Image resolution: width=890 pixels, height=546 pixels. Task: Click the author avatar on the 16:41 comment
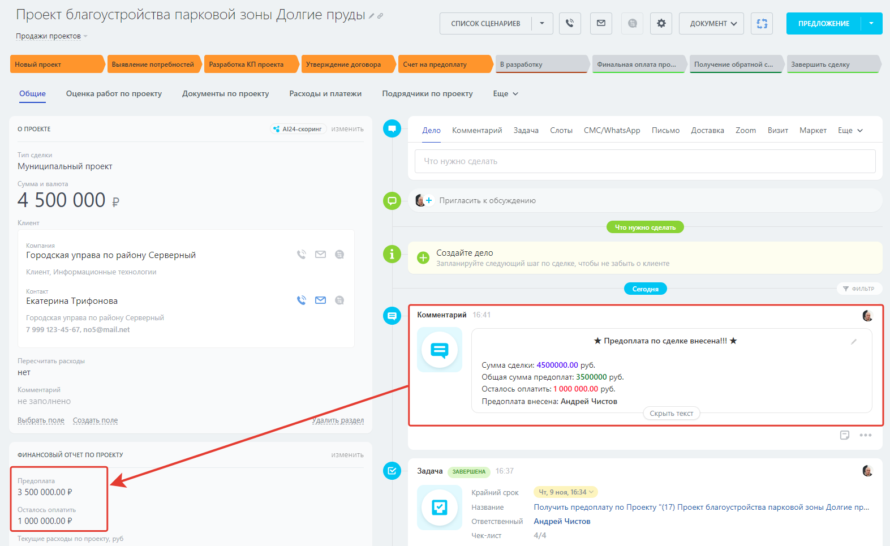point(867,315)
